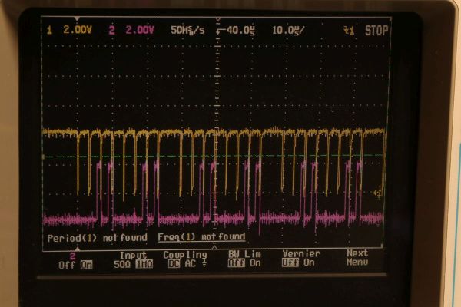Select AC coupling option
The height and width of the screenshot is (307, 461).
pyautogui.click(x=189, y=263)
